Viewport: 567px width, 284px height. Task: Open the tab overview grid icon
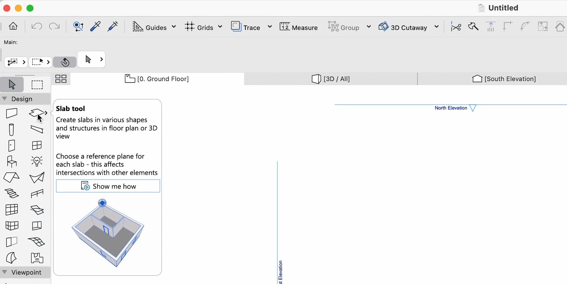click(x=61, y=79)
